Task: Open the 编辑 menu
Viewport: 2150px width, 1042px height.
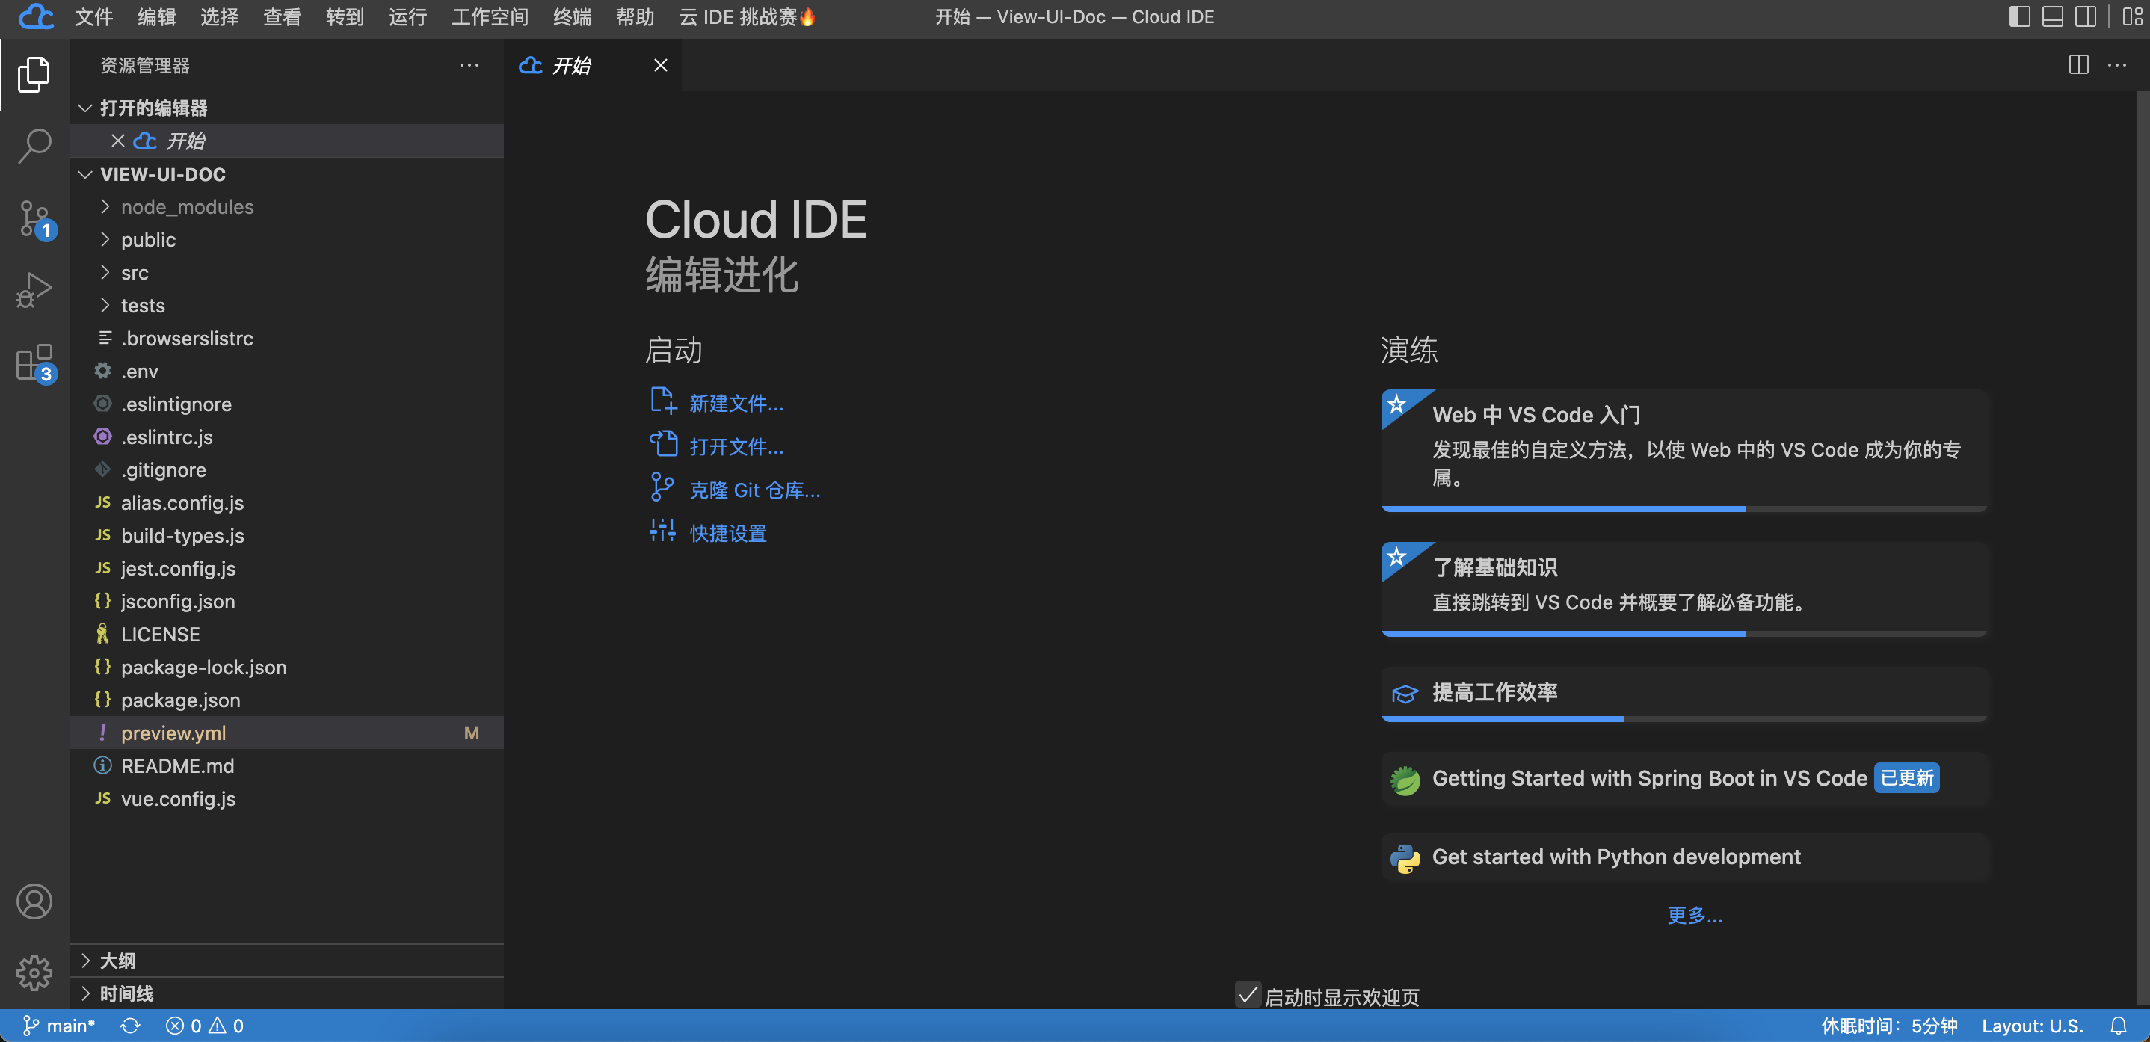Action: click(156, 16)
